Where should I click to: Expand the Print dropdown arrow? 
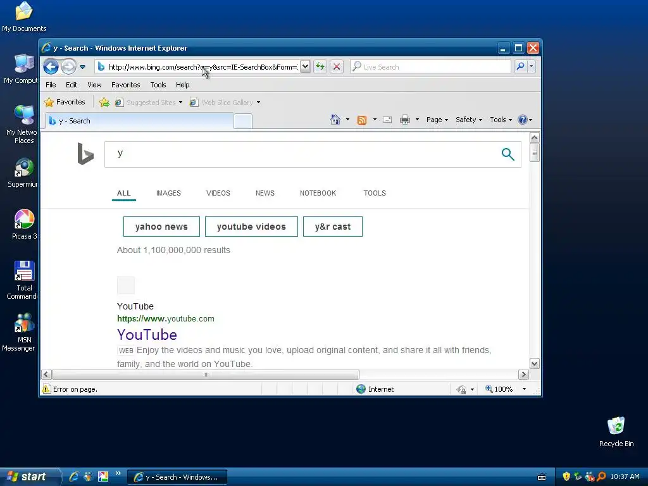pyautogui.click(x=418, y=120)
